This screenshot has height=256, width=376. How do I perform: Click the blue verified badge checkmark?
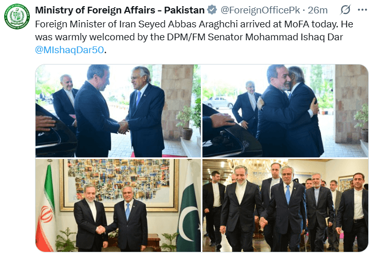pos(212,10)
